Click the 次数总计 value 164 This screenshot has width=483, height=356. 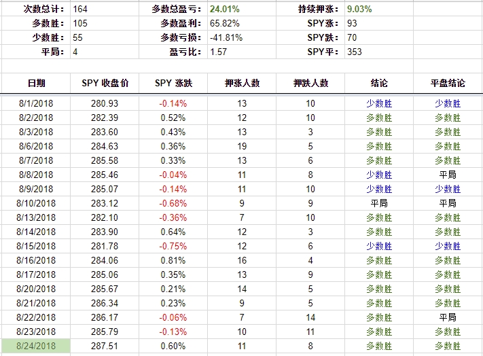pyautogui.click(x=80, y=9)
